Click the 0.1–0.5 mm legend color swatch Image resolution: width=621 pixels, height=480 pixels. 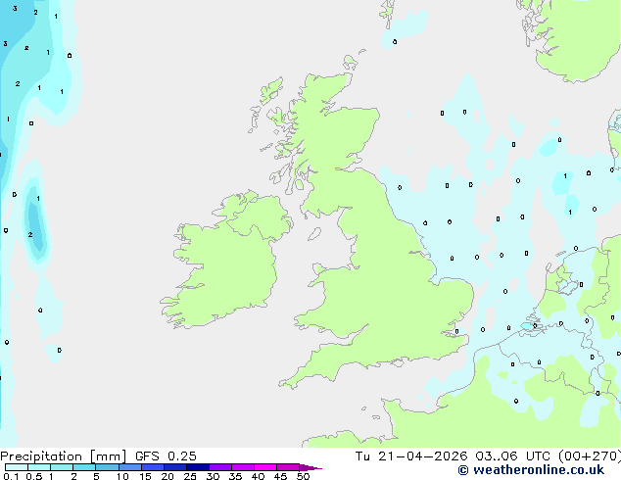[17, 467]
